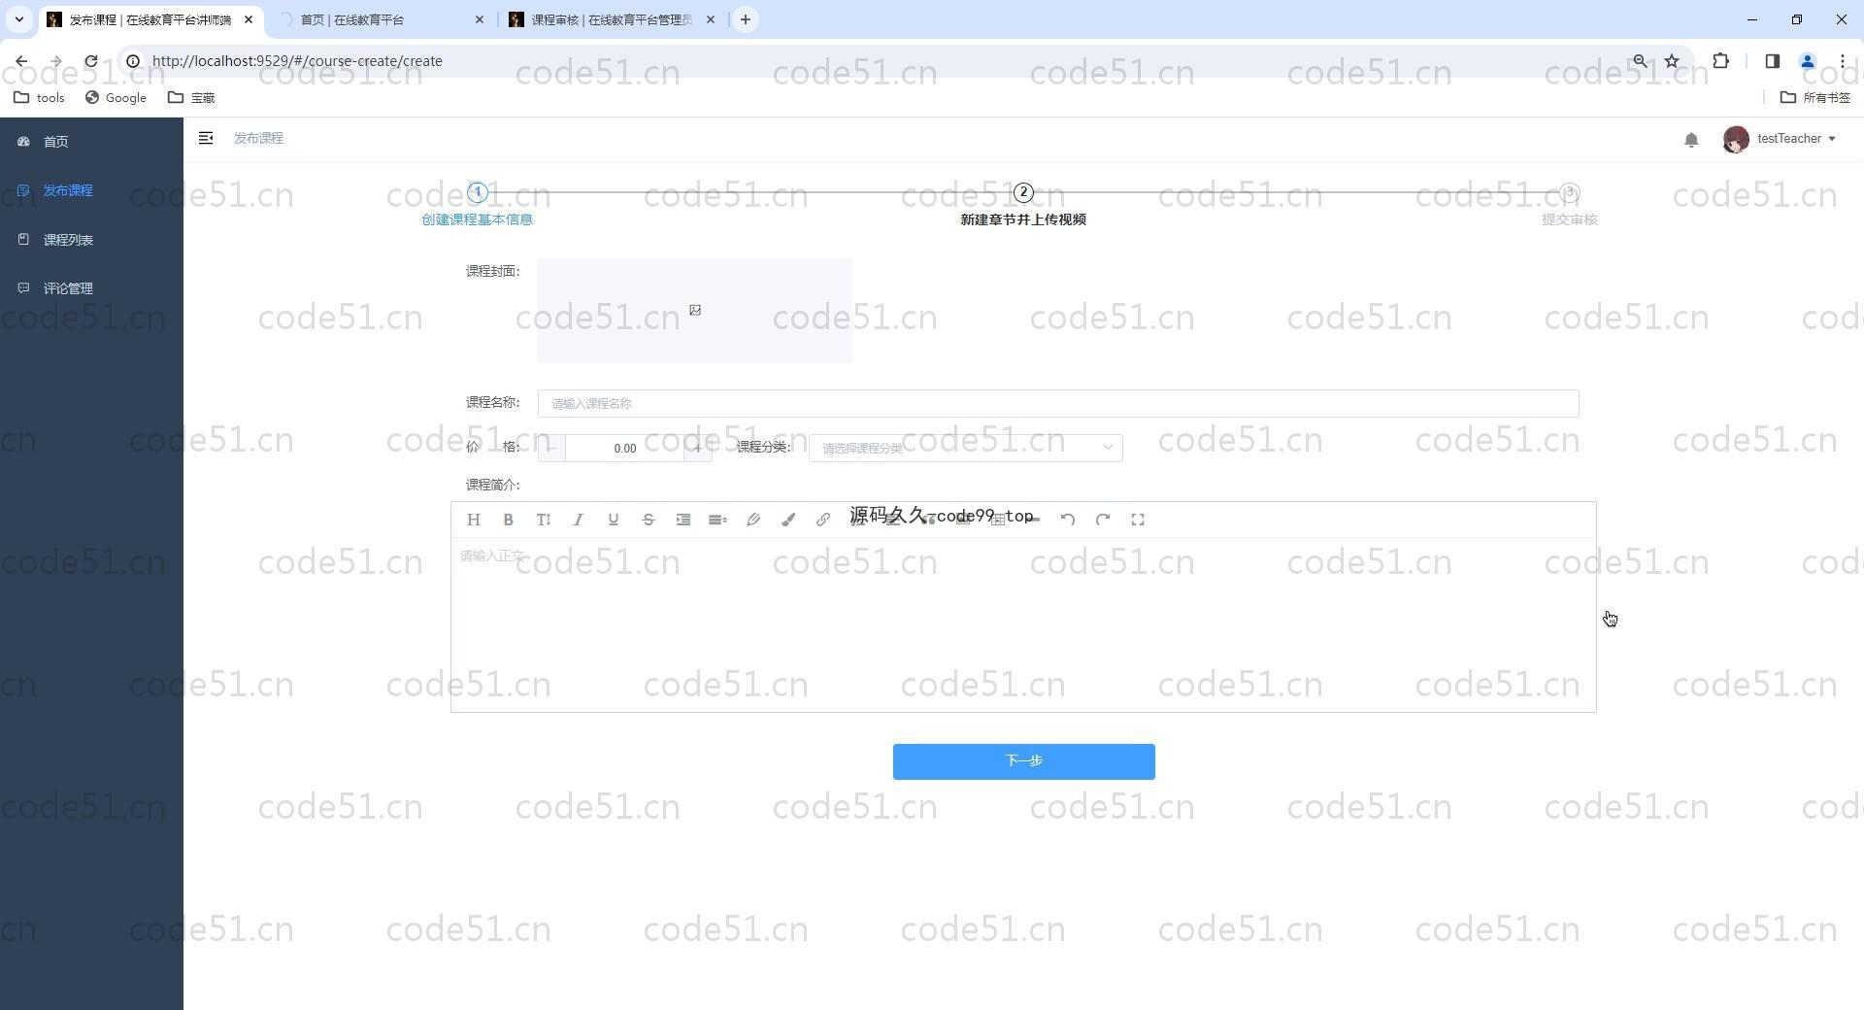Expand the 课程分类 category dropdown

click(965, 448)
